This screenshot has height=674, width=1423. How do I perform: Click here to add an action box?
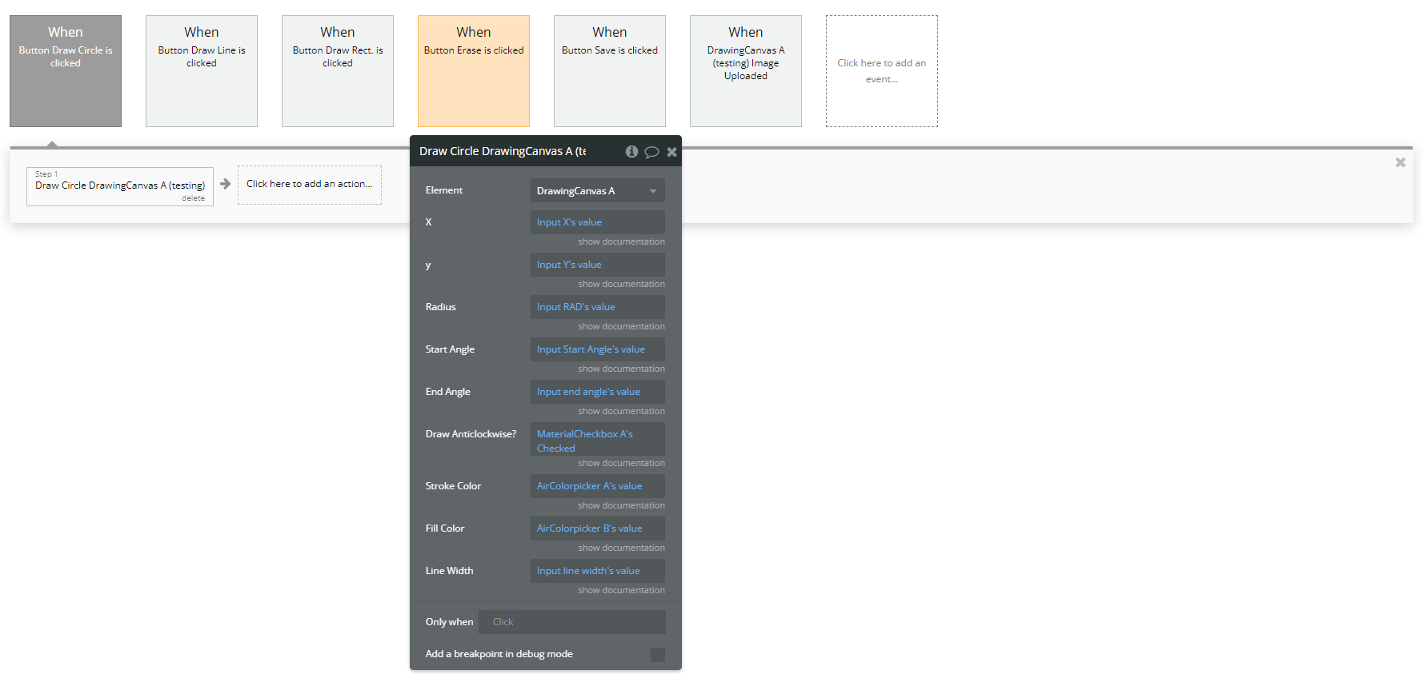coord(310,185)
